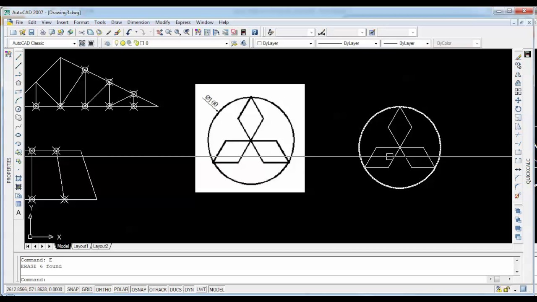Click the Match Properties brush icon

[109, 32]
